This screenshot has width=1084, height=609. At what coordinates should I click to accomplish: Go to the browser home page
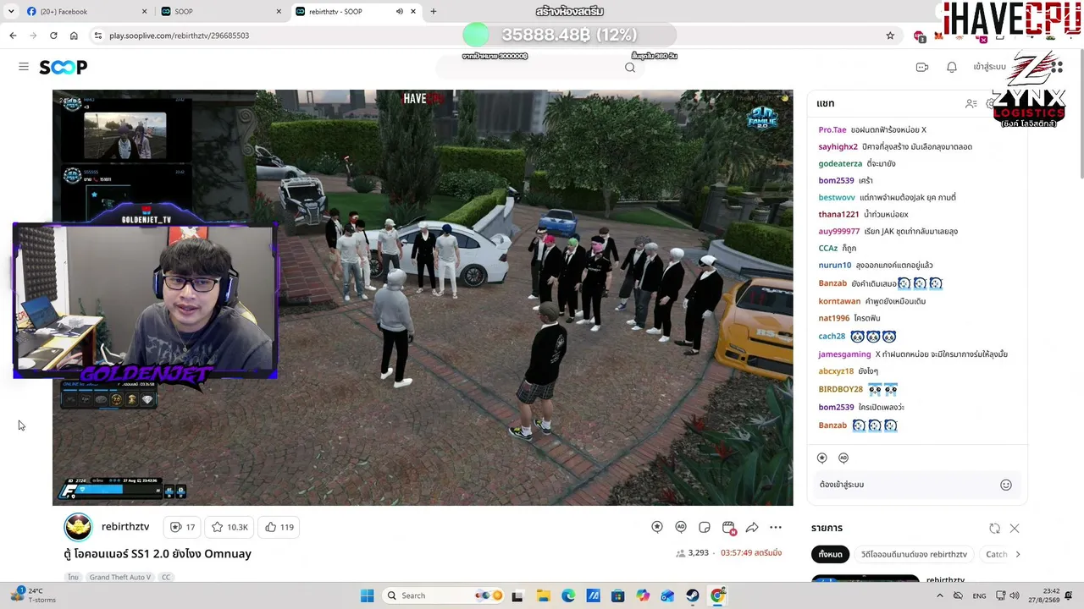(74, 36)
